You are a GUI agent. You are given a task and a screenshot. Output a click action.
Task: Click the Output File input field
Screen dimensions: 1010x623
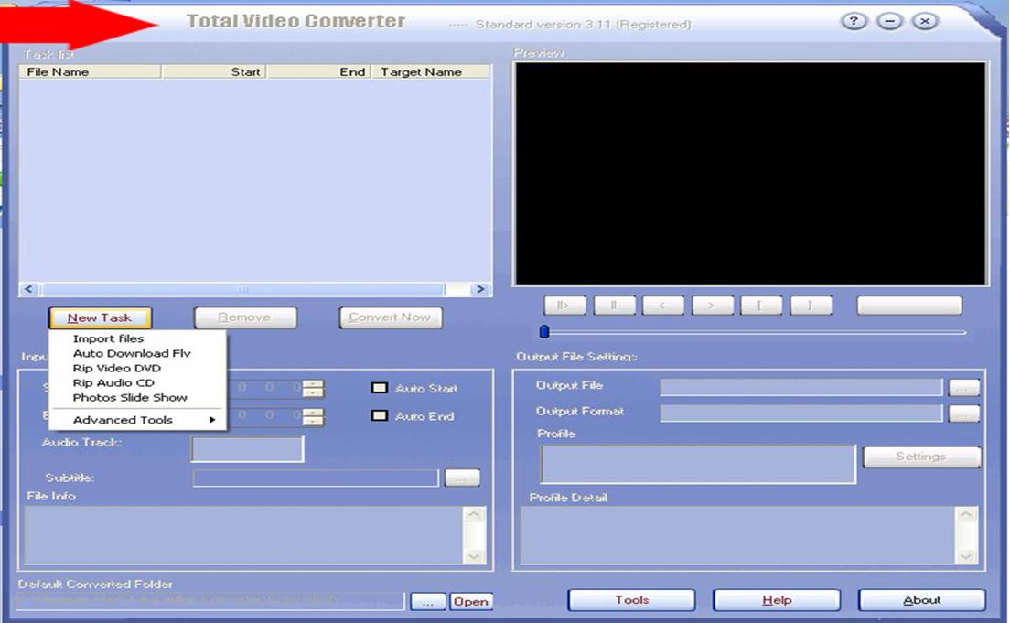(801, 387)
